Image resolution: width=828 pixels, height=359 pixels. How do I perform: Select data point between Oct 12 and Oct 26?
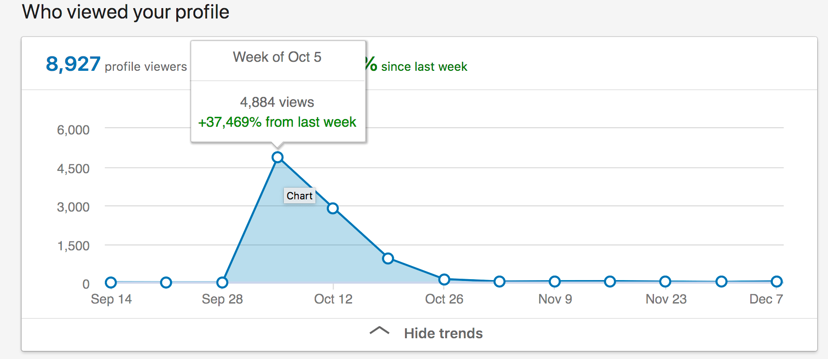point(388,258)
